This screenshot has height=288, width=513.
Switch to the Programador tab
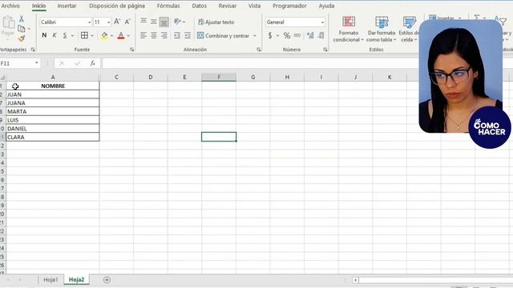(289, 6)
